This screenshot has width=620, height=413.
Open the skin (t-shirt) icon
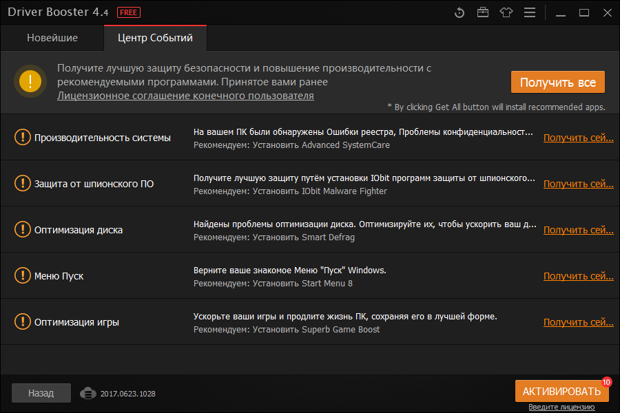click(x=506, y=12)
